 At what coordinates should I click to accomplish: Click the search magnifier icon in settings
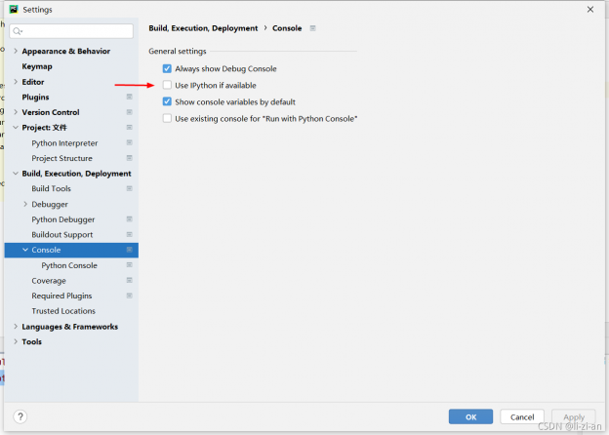point(18,31)
